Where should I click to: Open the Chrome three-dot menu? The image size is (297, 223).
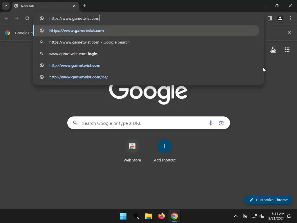[291, 18]
